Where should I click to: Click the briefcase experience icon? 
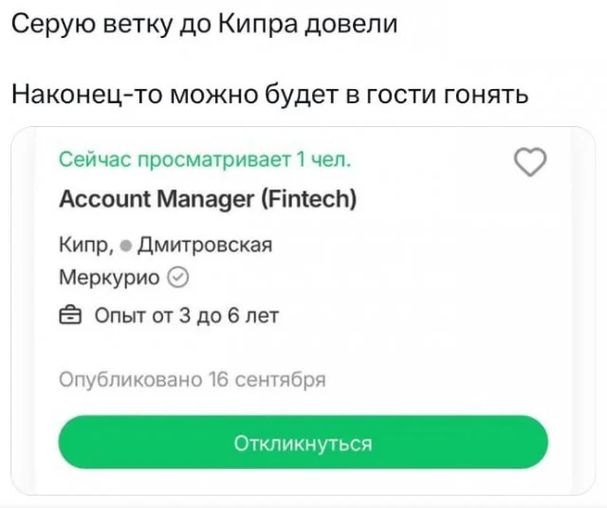tap(70, 316)
